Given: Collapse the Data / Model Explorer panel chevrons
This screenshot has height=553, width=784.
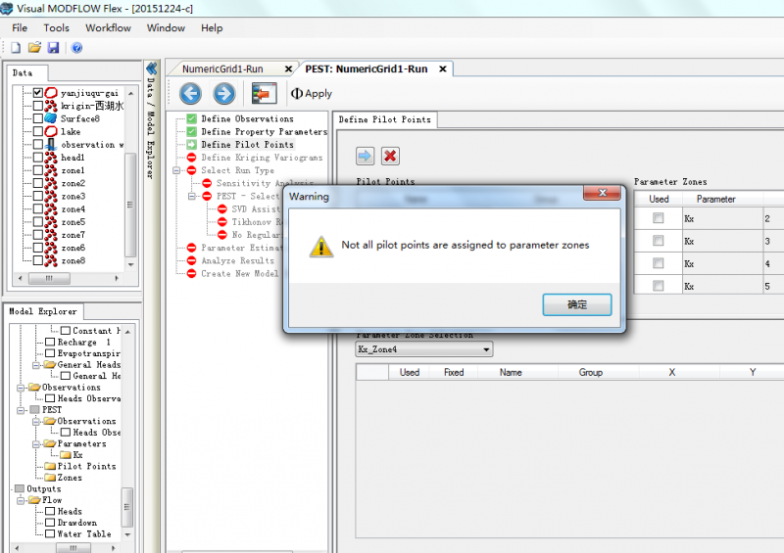Looking at the screenshot, I should [151, 68].
